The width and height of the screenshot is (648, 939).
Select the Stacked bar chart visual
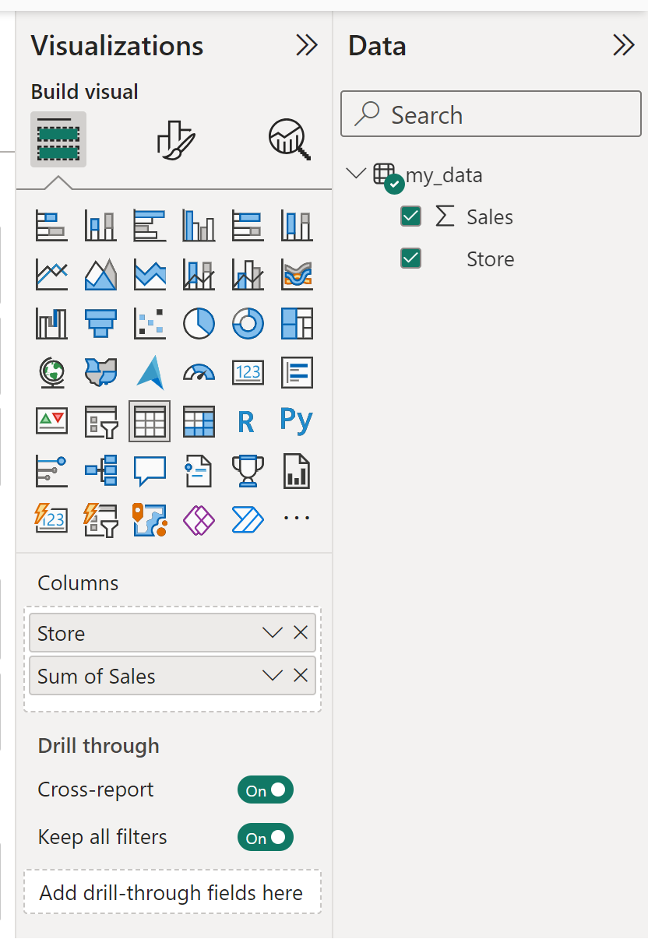point(51,226)
